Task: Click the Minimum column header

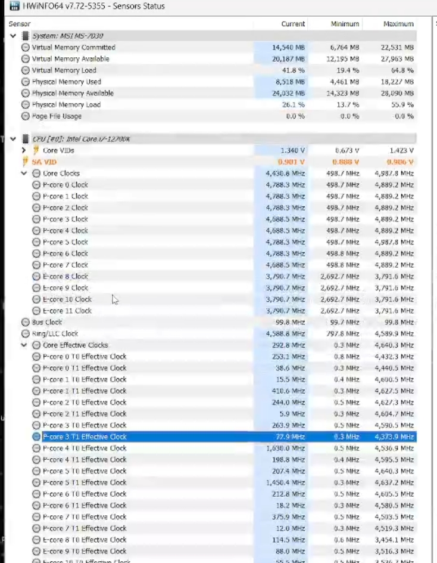Action: click(x=345, y=24)
